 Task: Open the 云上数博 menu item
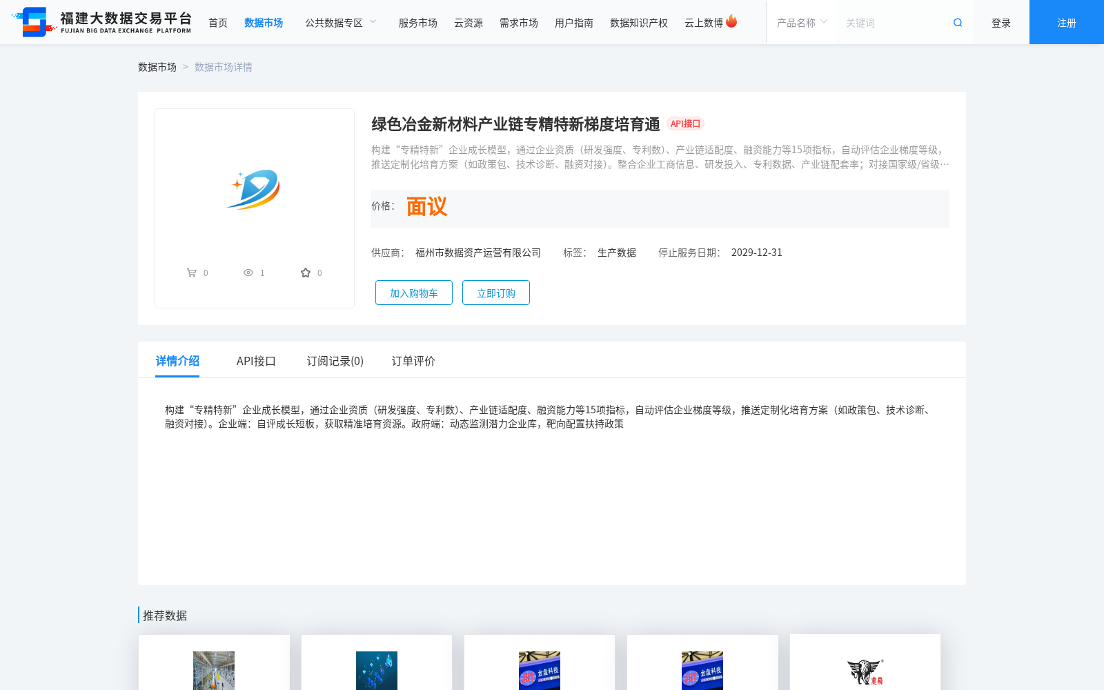click(x=704, y=23)
